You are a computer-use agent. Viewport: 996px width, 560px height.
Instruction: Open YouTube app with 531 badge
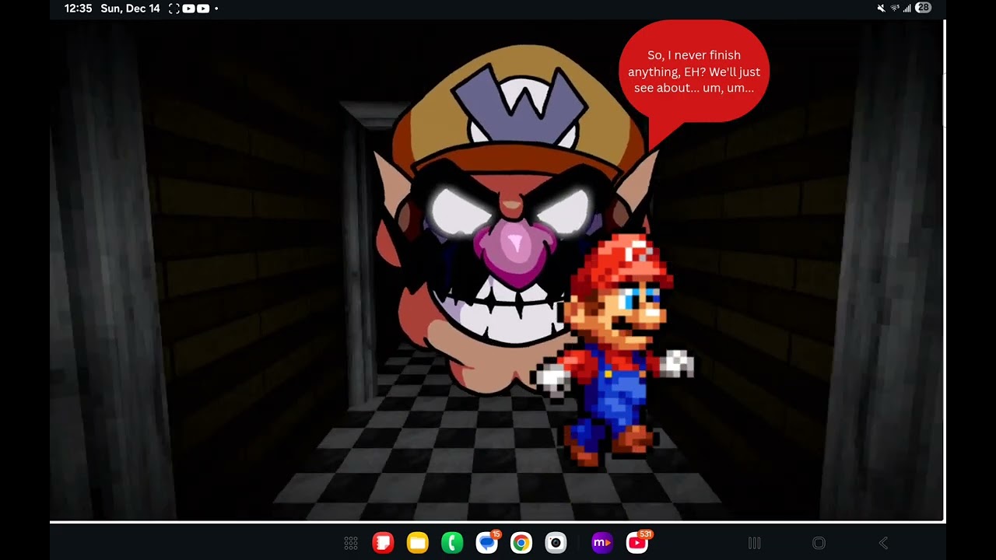637,542
